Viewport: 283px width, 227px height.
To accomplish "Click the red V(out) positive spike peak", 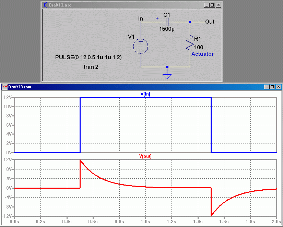I will [x=80, y=160].
